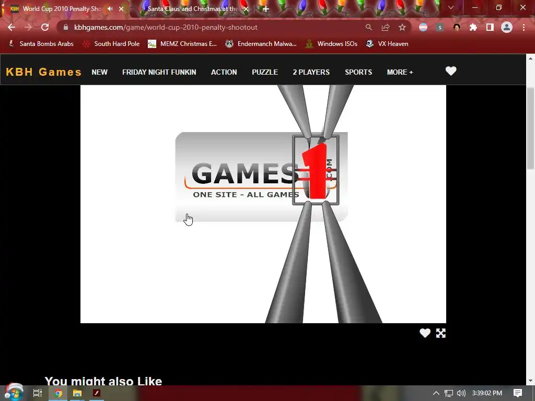The width and height of the screenshot is (535, 401).
Task: Open the ACTION games category
Action: point(224,72)
